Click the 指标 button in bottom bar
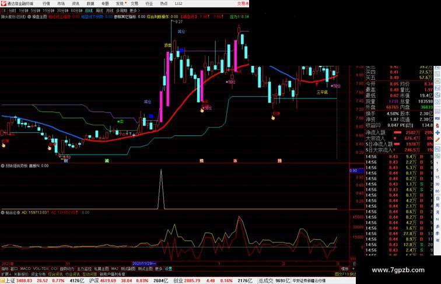This screenshot has width=441, height=284. [x=5, y=269]
